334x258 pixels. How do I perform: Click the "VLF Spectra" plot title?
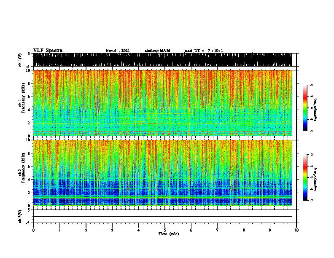[x=48, y=51]
